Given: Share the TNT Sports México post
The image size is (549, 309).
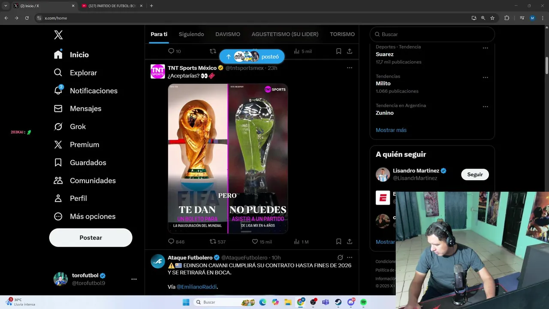Looking at the screenshot, I should coord(350,242).
